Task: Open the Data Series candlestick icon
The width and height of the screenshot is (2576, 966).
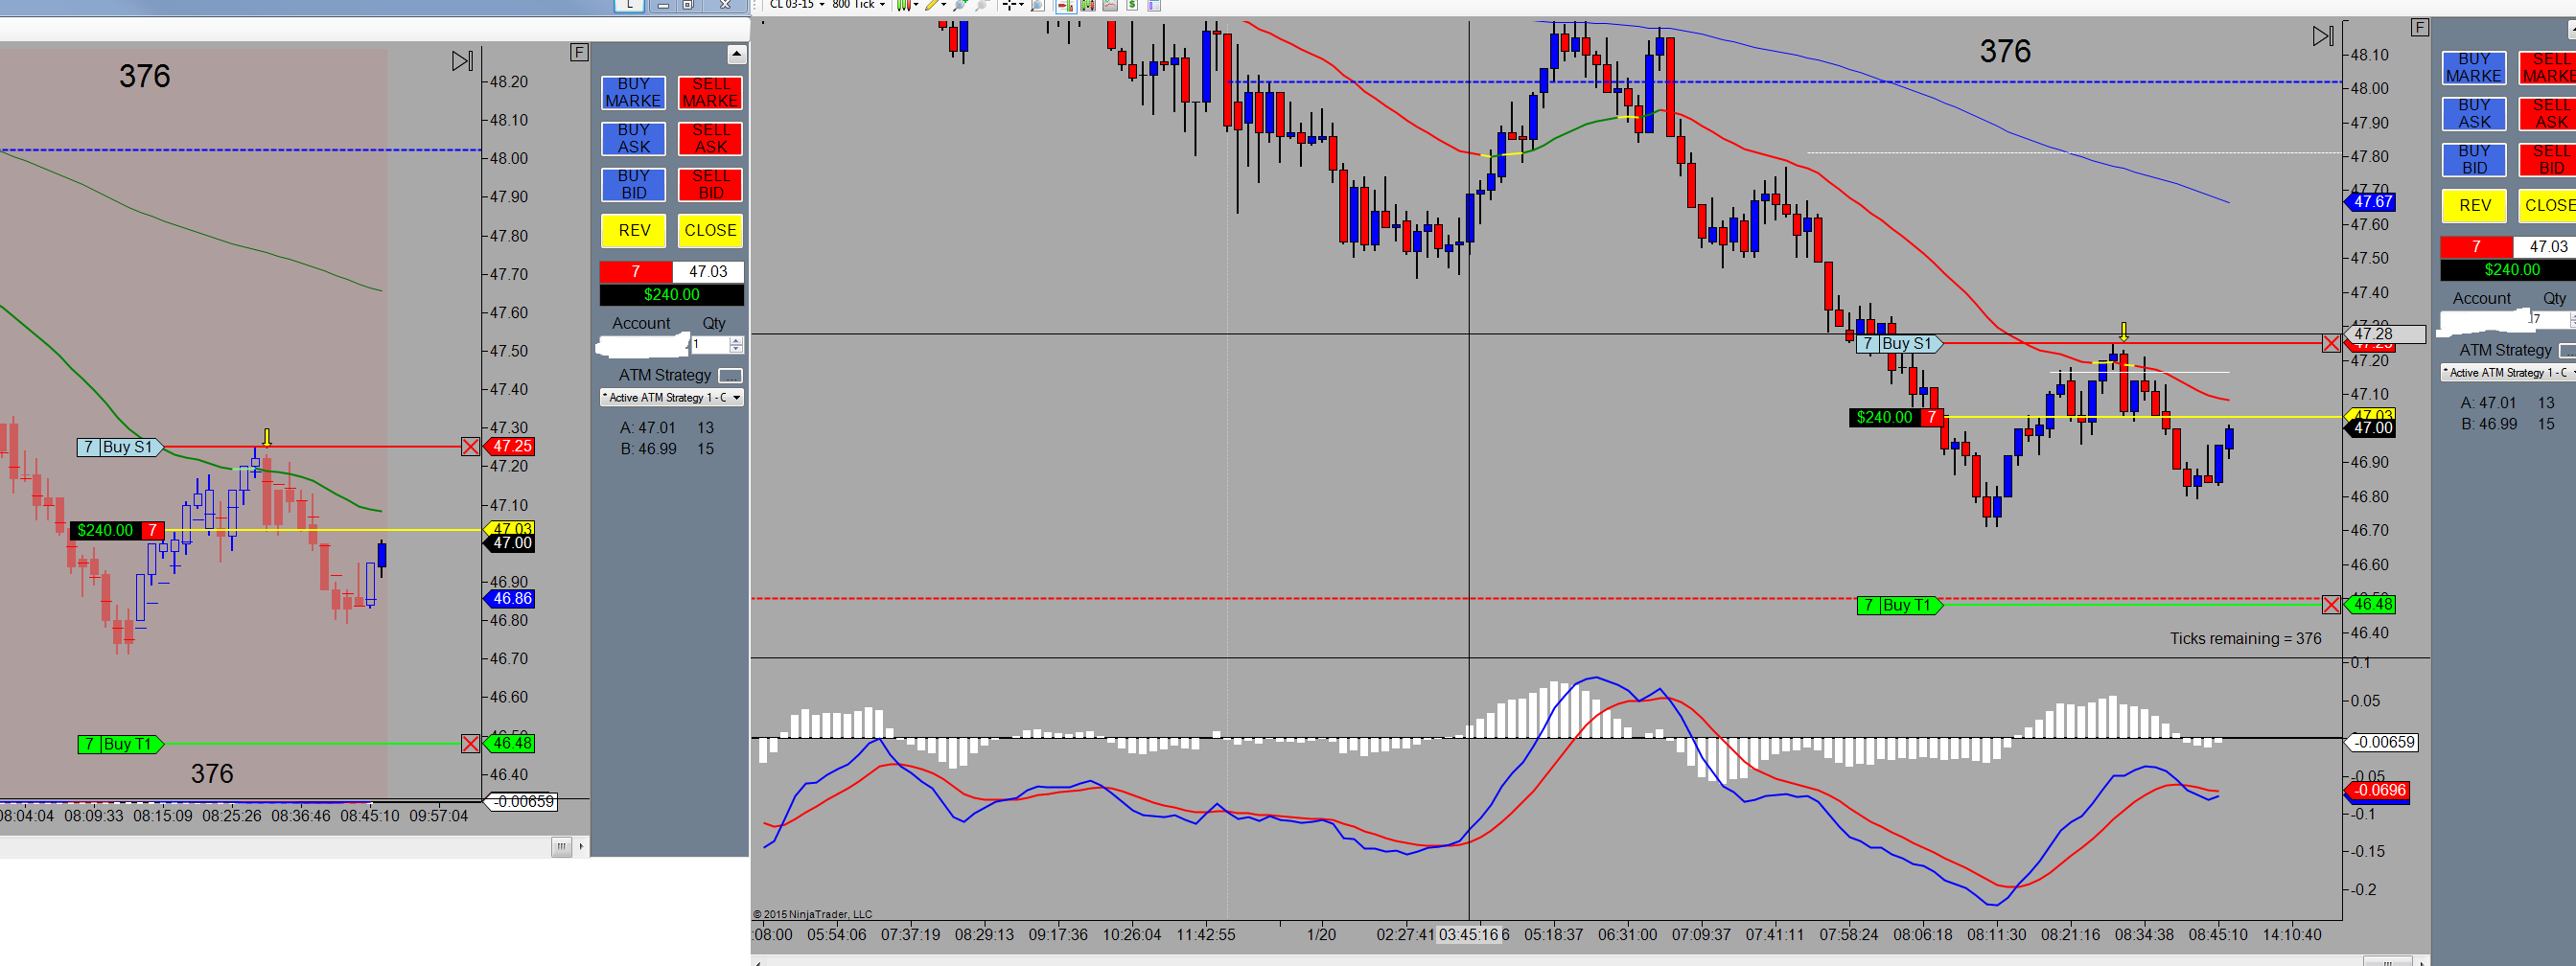Action: [1088, 4]
